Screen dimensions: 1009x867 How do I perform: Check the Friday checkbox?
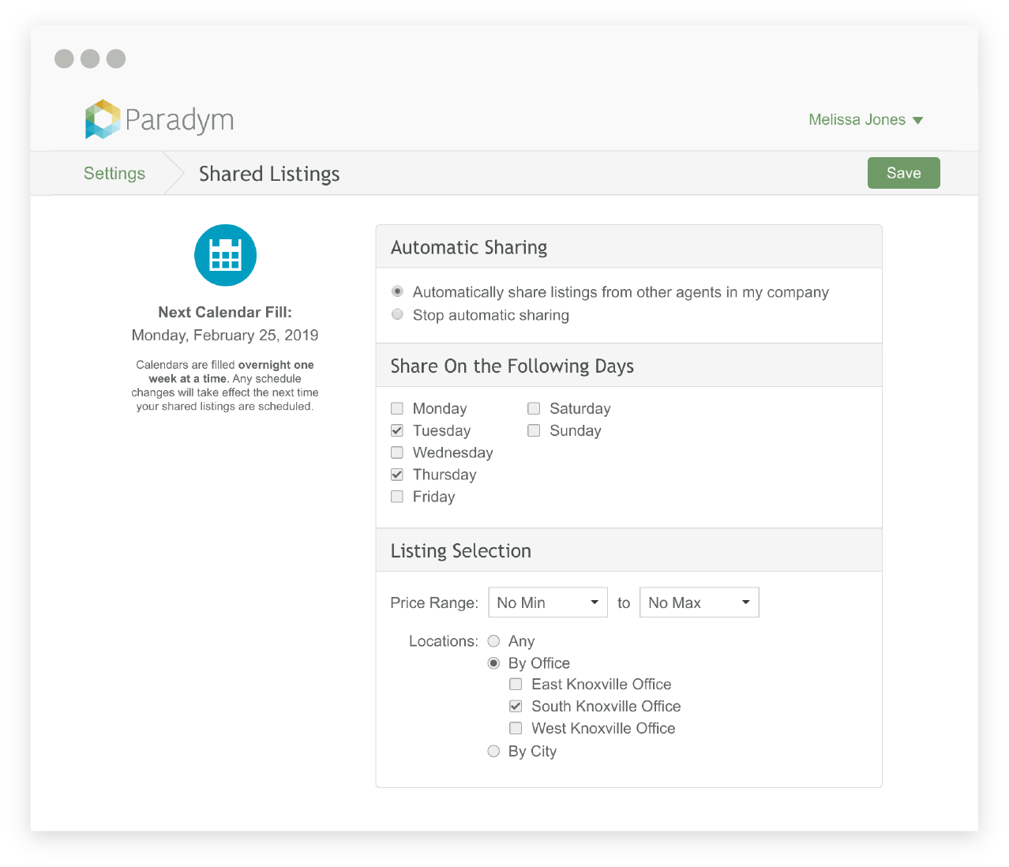click(397, 497)
